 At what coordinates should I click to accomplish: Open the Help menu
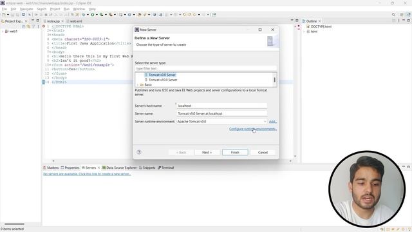(92, 9)
